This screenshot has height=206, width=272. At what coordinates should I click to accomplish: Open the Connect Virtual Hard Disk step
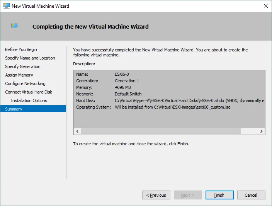(x=29, y=92)
